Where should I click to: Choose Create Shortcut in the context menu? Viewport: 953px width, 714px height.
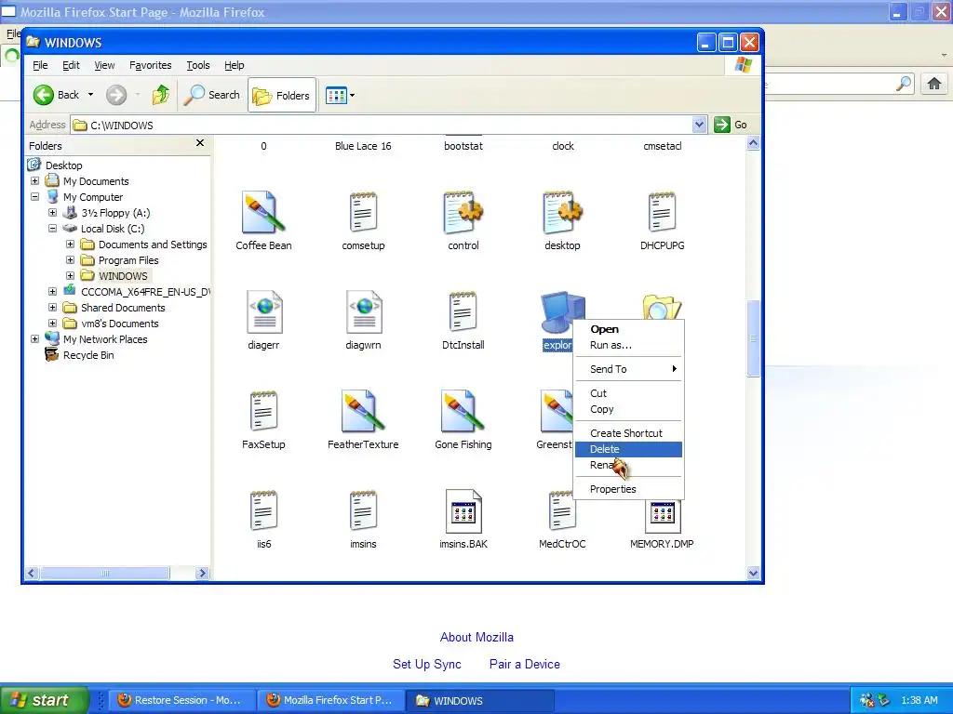(629, 433)
